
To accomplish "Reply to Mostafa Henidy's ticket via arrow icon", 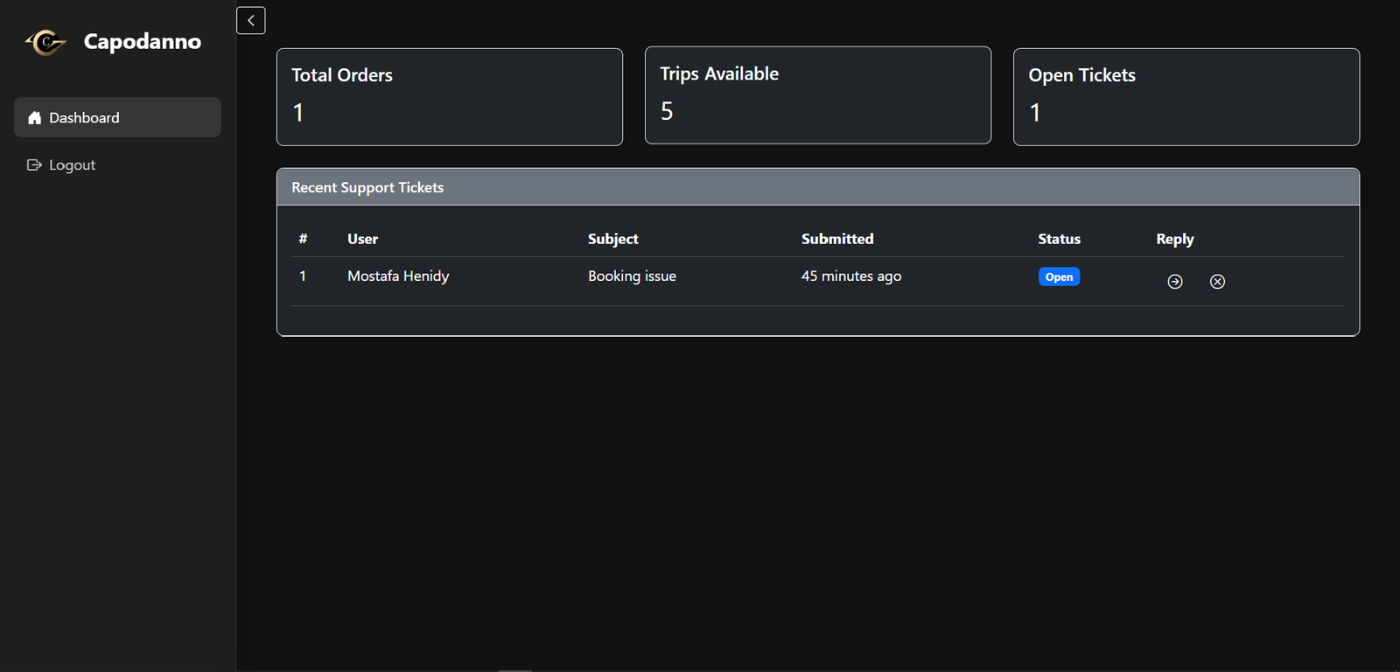I will (x=1175, y=282).
